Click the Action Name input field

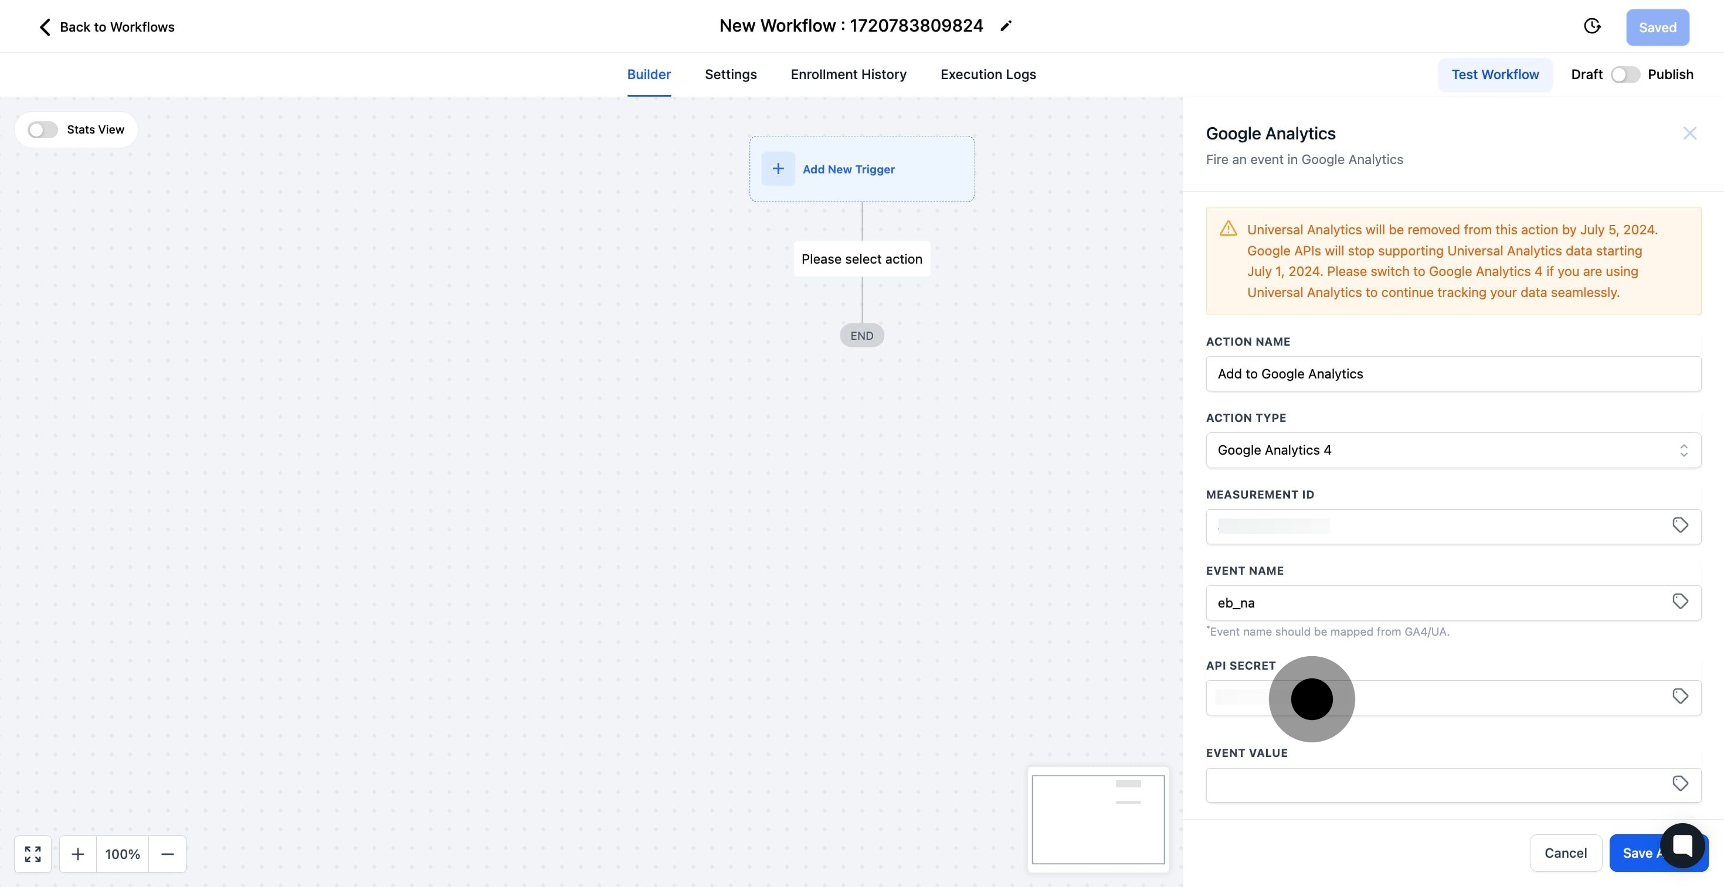pos(1453,374)
